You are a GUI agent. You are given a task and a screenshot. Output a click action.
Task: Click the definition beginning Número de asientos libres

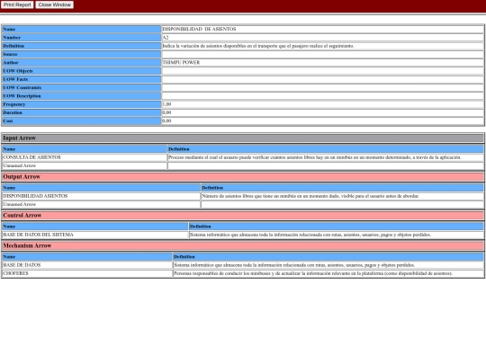click(x=310, y=196)
